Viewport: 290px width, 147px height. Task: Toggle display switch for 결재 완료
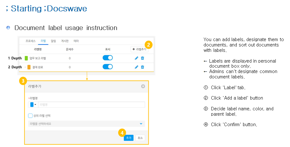pos(108,67)
